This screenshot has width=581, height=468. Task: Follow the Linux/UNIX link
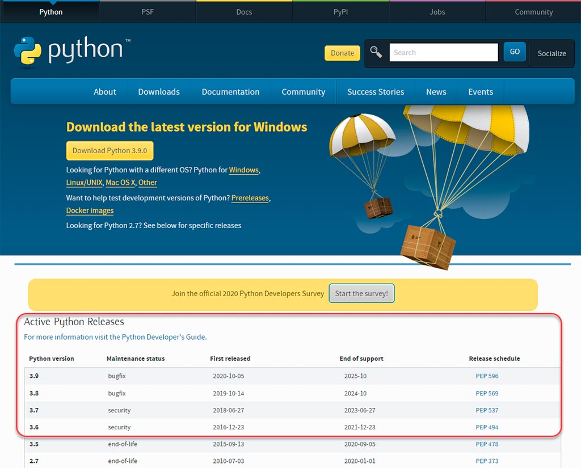[x=84, y=182]
